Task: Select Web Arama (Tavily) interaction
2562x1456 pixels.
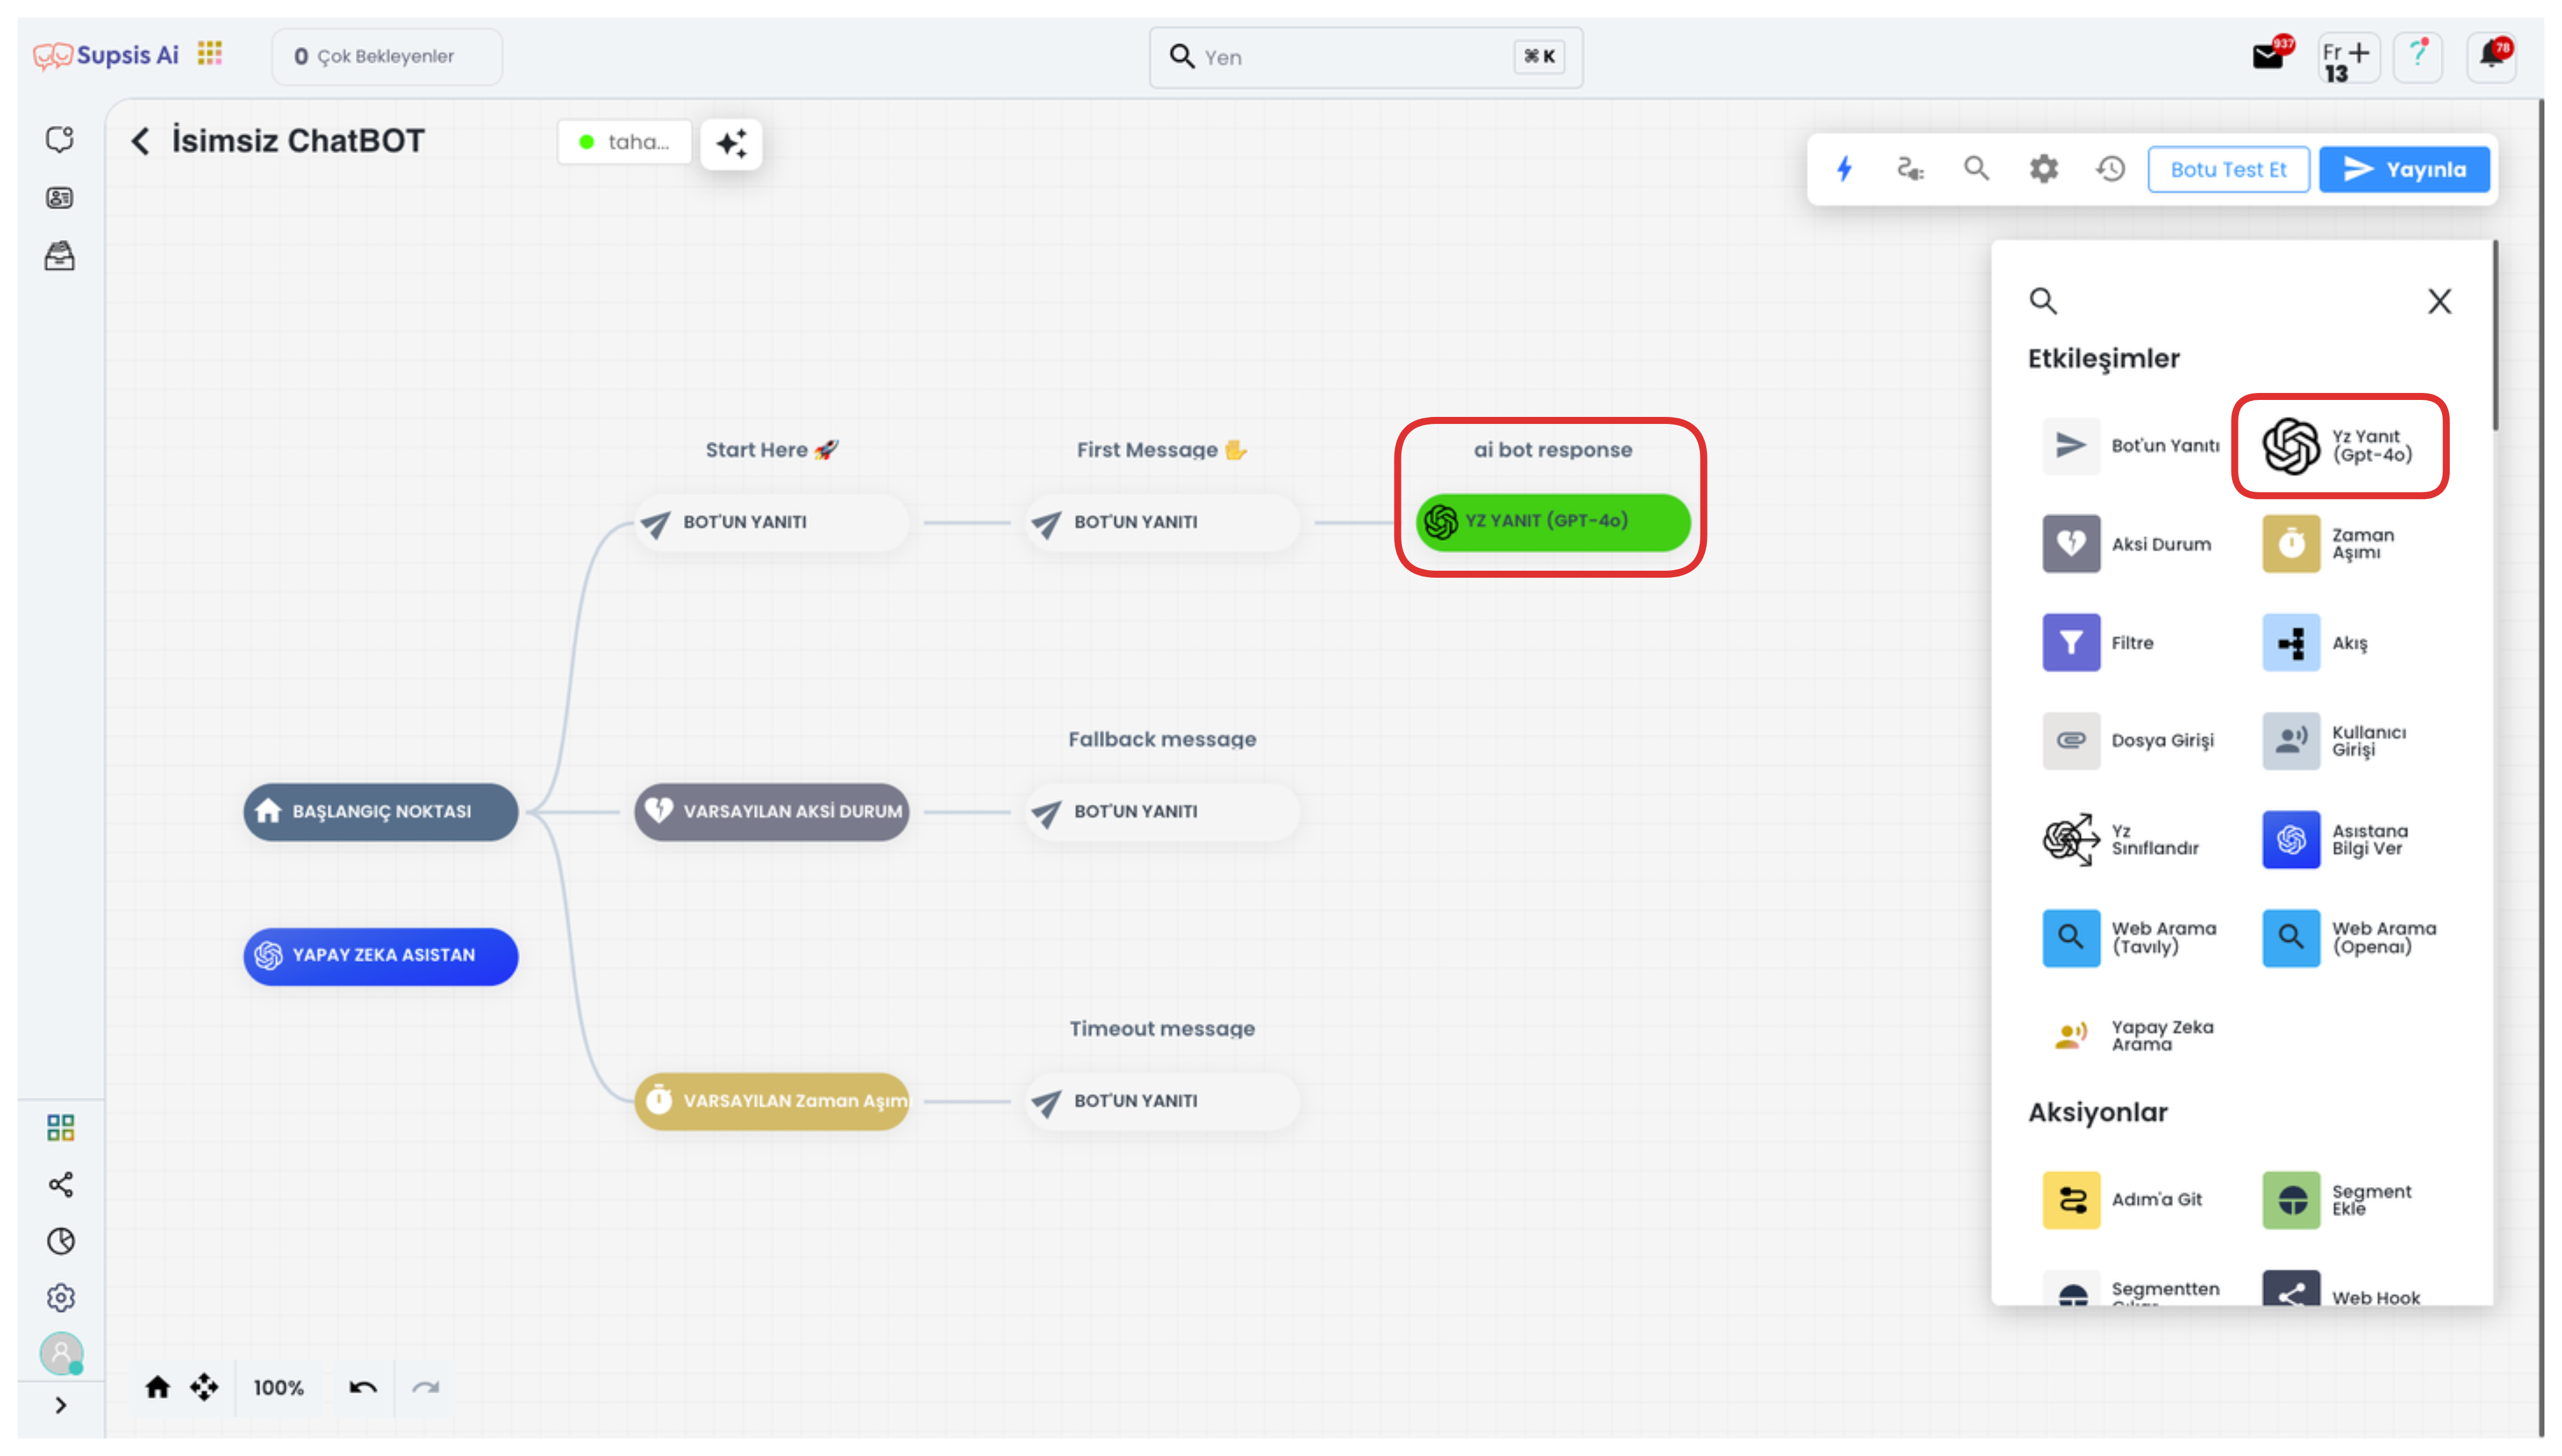Action: click(x=2130, y=938)
